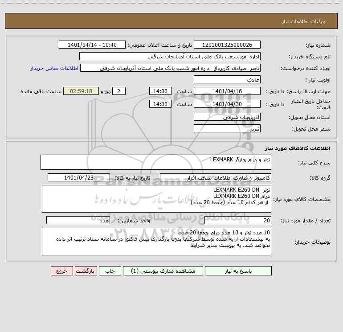343x332 pixels.
Task: Click the price validity date 1401/04/30
Action: (227, 104)
